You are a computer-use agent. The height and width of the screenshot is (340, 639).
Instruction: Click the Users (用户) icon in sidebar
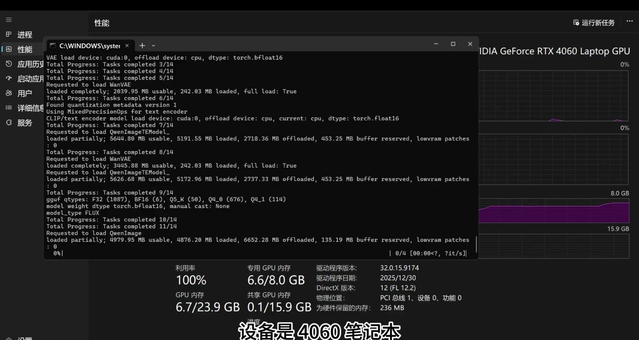(x=9, y=93)
